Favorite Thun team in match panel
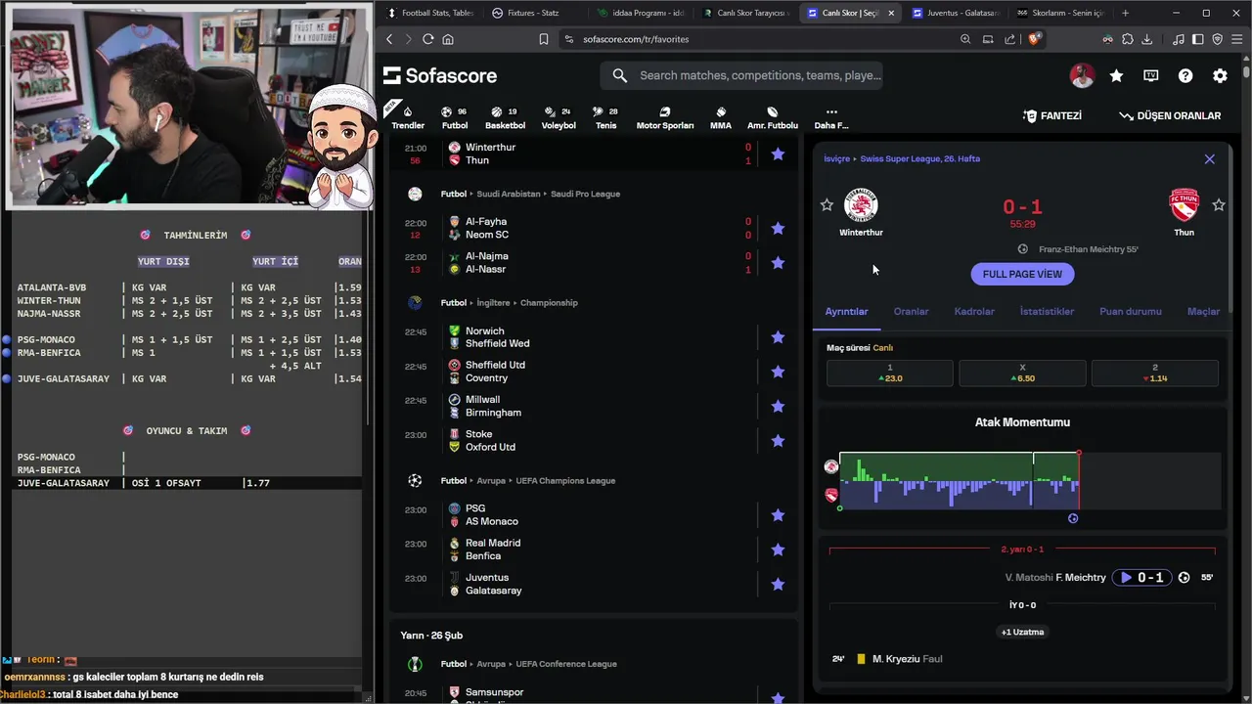Image resolution: width=1252 pixels, height=704 pixels. (1219, 204)
